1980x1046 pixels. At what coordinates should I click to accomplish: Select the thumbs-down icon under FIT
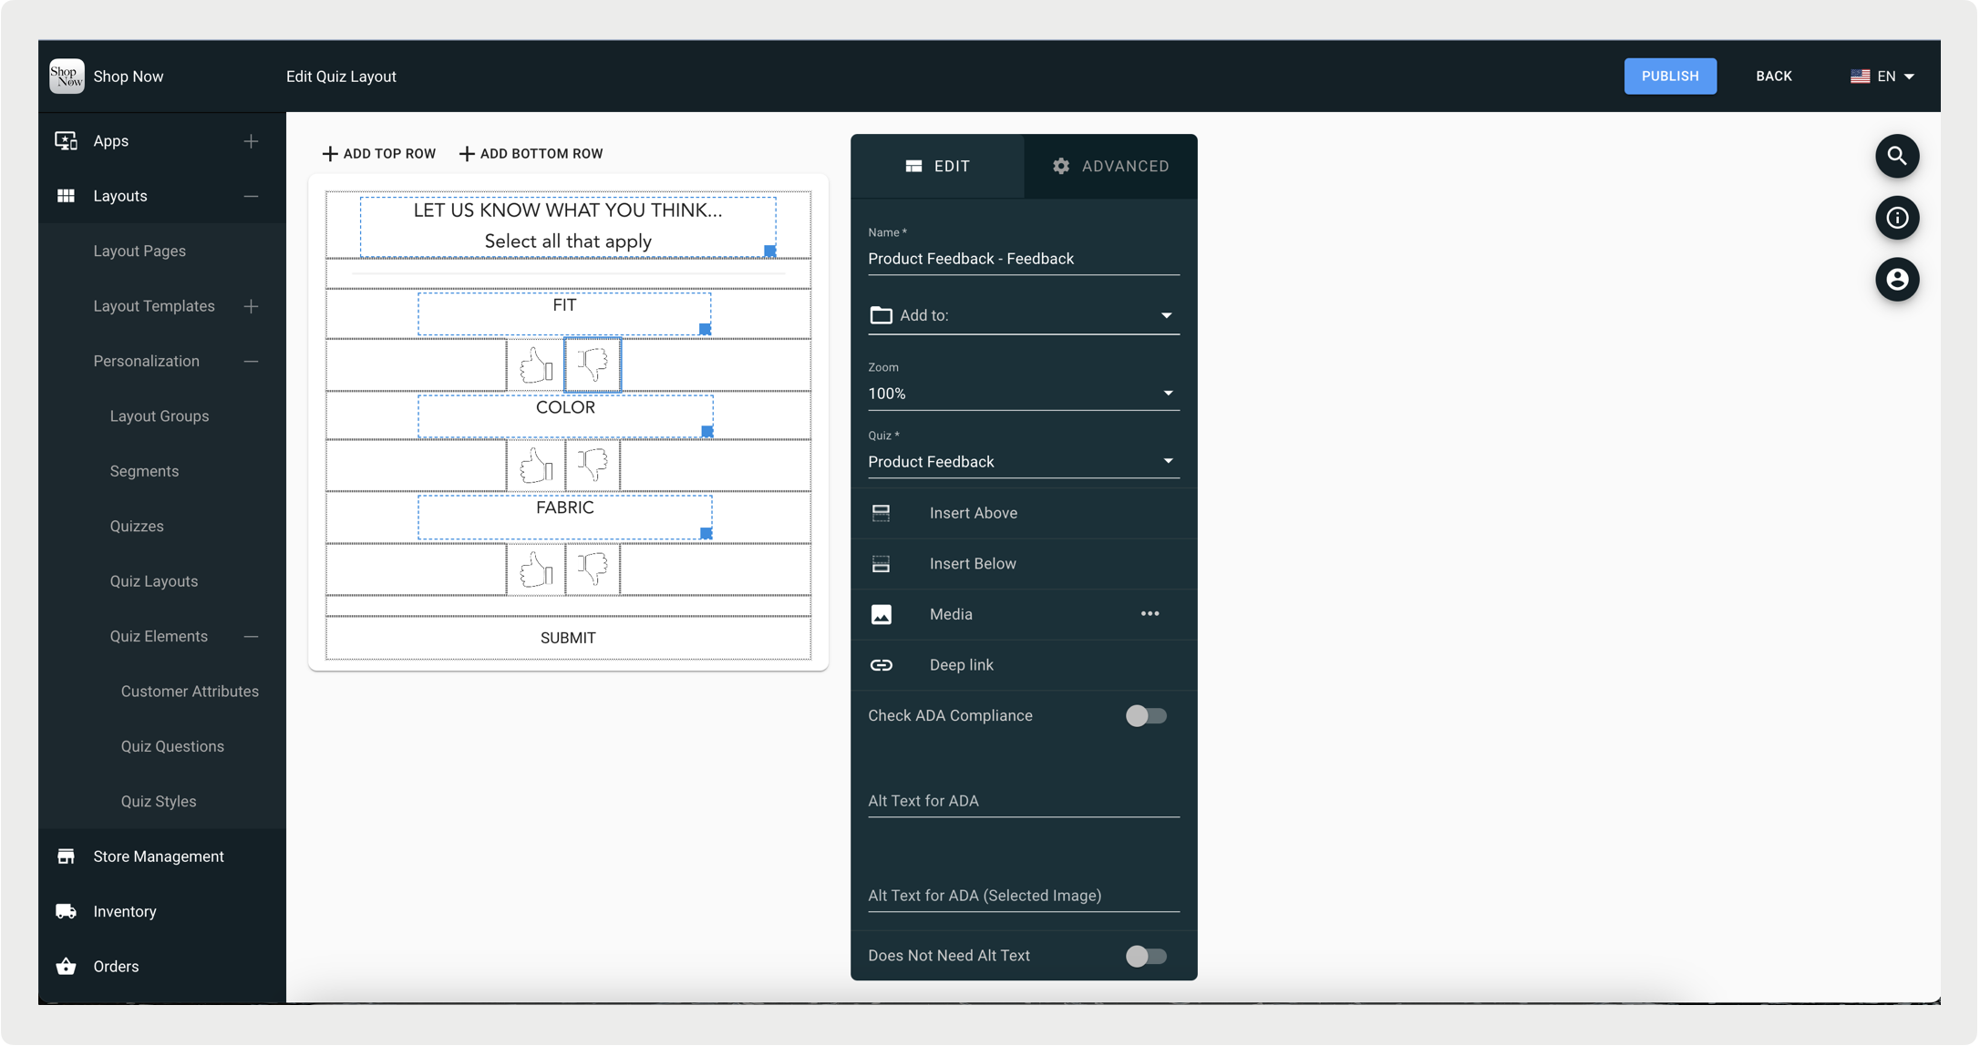pos(593,365)
